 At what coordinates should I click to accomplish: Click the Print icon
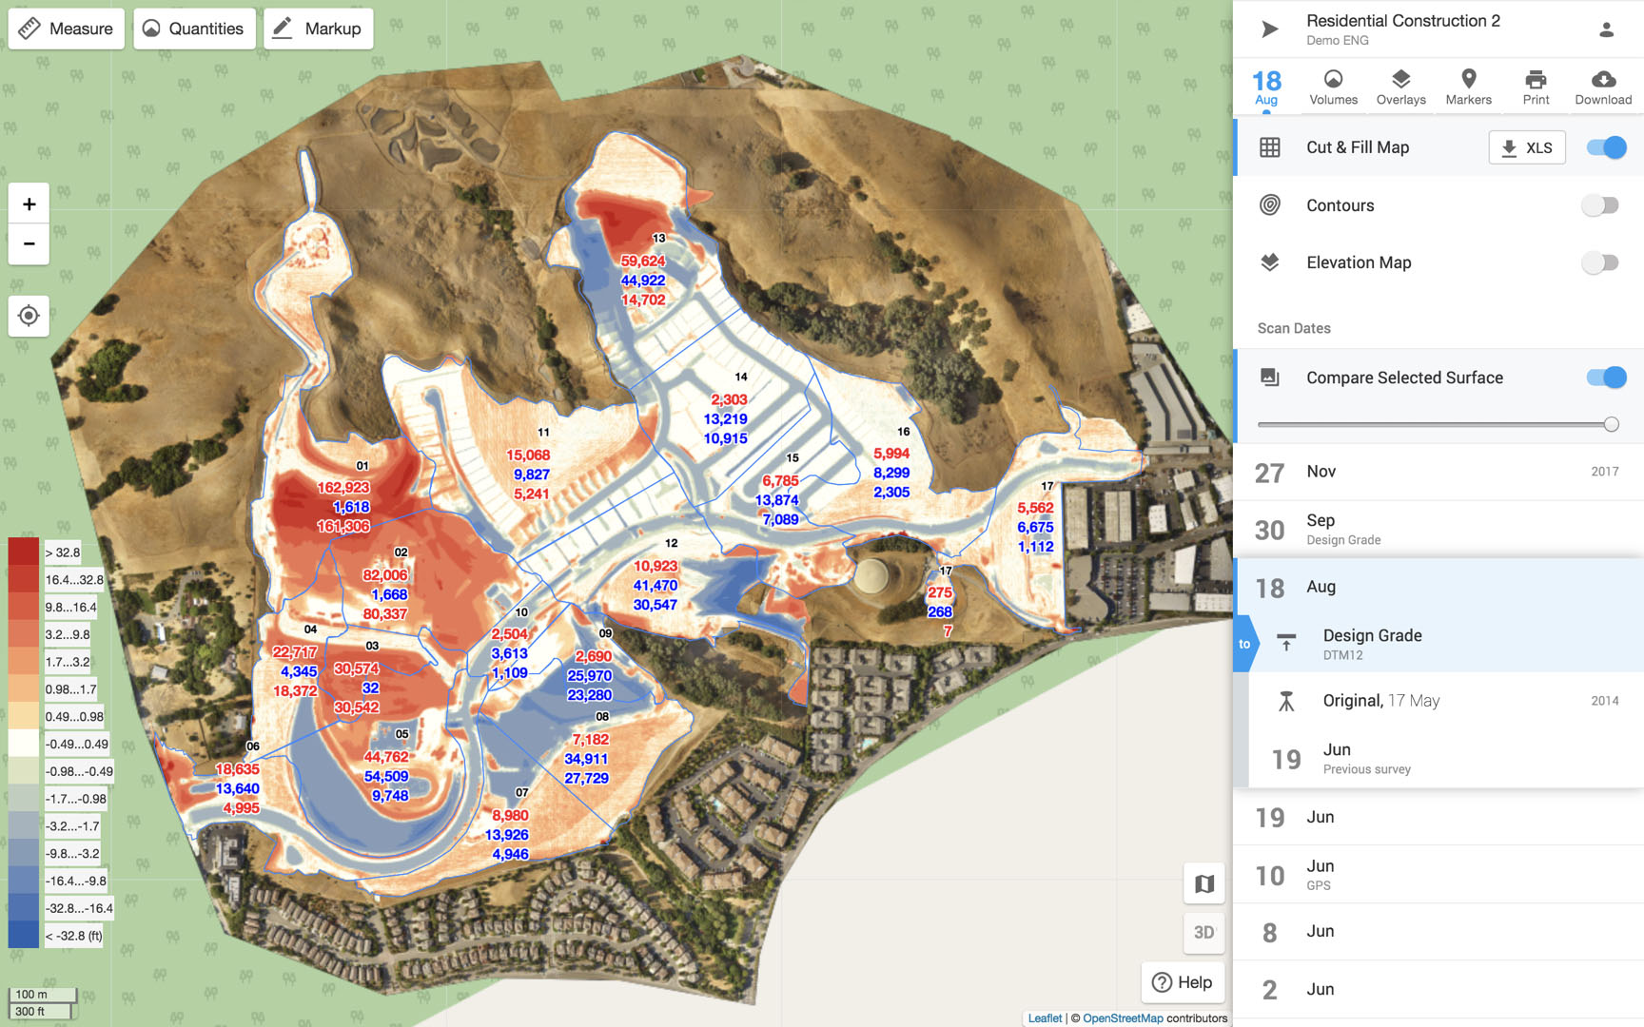(1536, 80)
